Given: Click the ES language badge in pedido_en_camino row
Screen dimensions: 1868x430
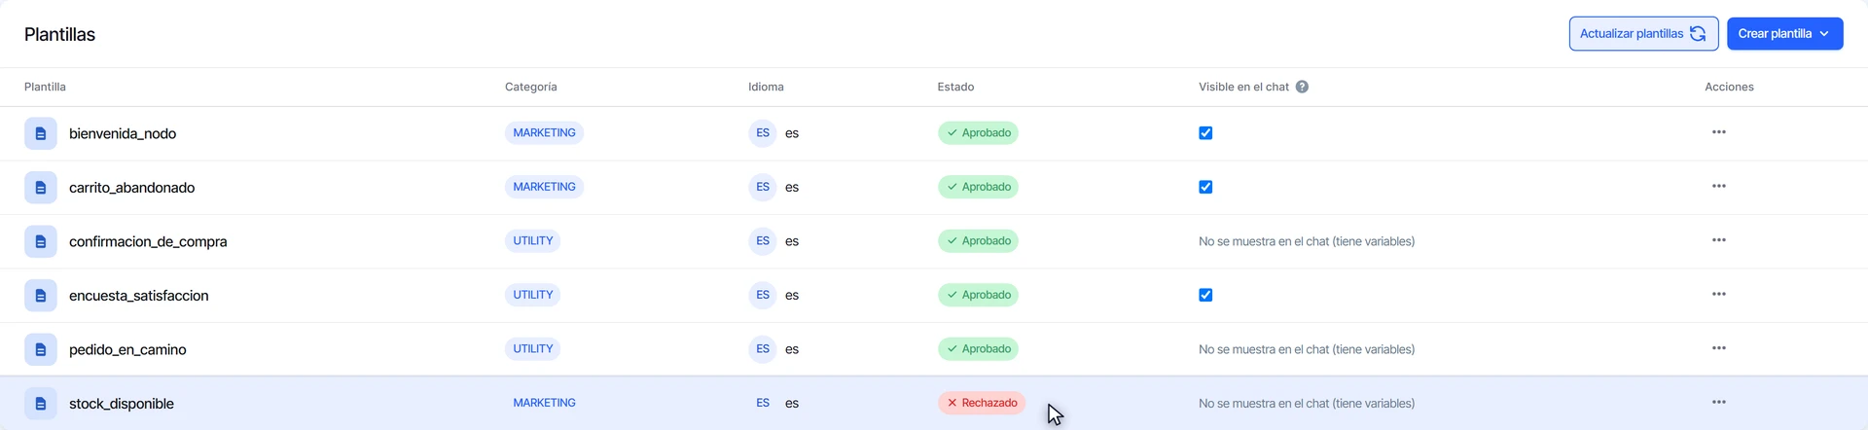Looking at the screenshot, I should pos(762,349).
